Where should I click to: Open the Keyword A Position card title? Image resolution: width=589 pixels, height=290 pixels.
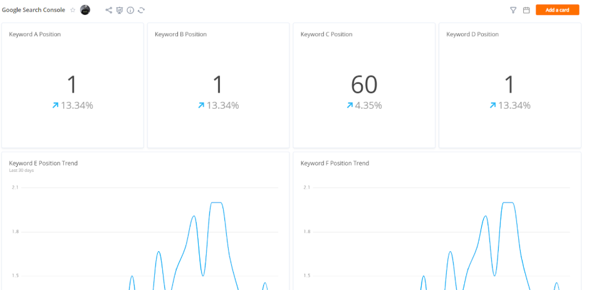pos(35,34)
